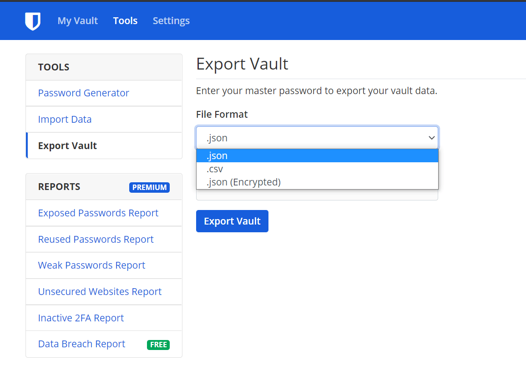The width and height of the screenshot is (526, 385).
Task: Open the Tools menu
Action: pyautogui.click(x=125, y=20)
